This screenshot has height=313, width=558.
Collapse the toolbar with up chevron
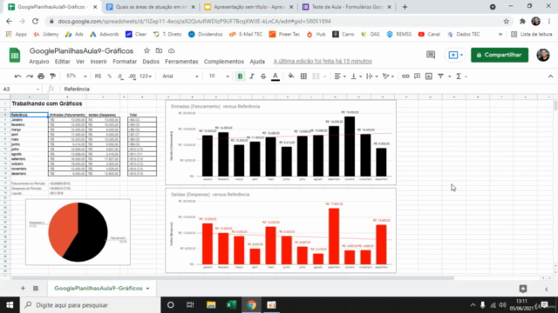550,77
